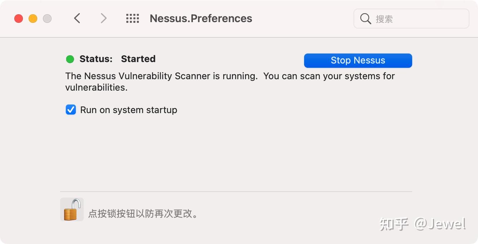
Task: Click the magnifying glass search icon
Action: [x=365, y=19]
